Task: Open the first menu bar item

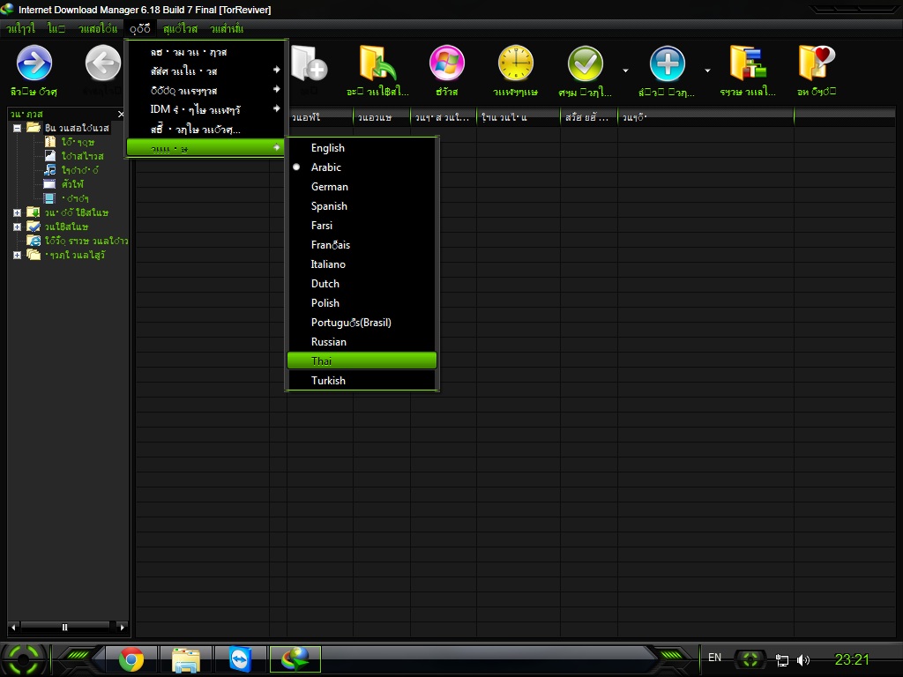Action: click(x=21, y=28)
